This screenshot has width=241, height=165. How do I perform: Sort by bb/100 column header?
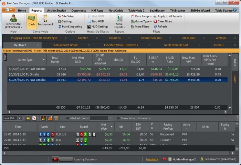[x=118, y=60]
